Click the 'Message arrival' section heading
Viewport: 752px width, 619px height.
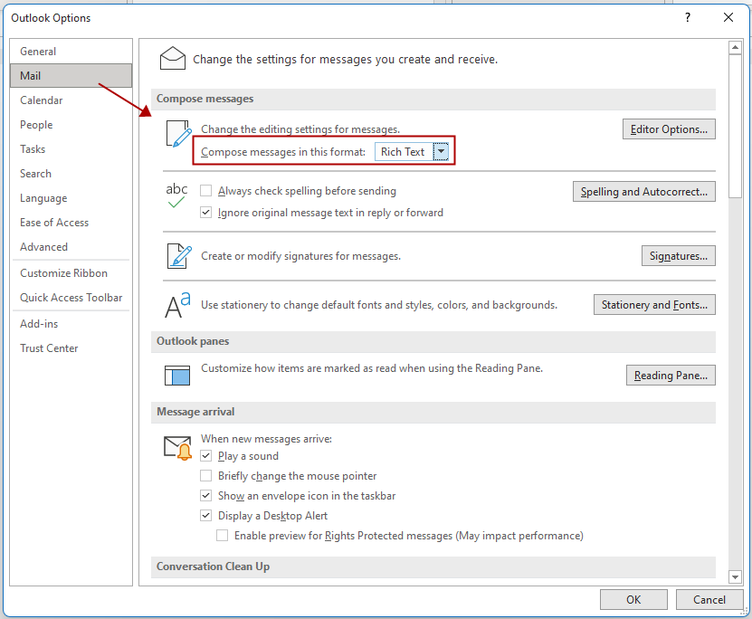(x=195, y=412)
